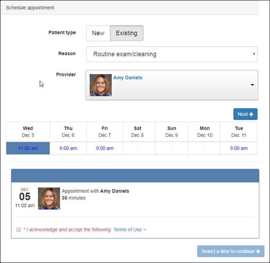Select the Mon Dec 10 column header
Image resolution: width=270 pixels, height=263 pixels.
205,131
